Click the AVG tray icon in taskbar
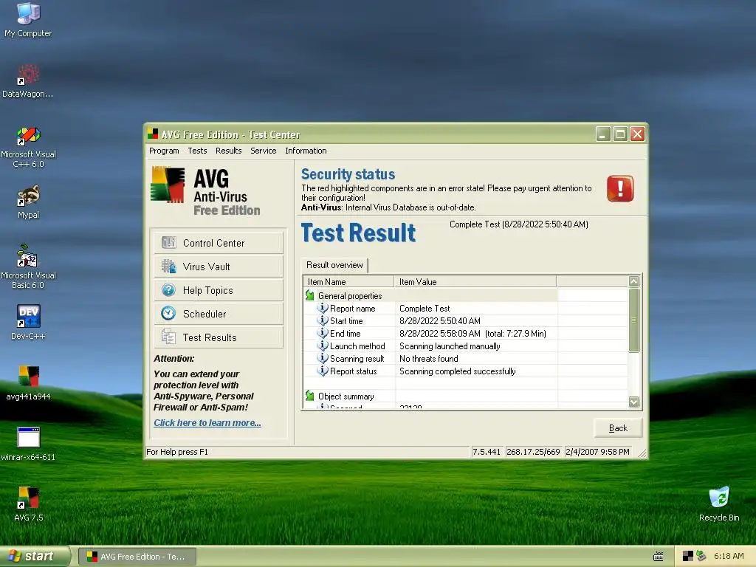The width and height of the screenshot is (756, 567). pos(688,557)
